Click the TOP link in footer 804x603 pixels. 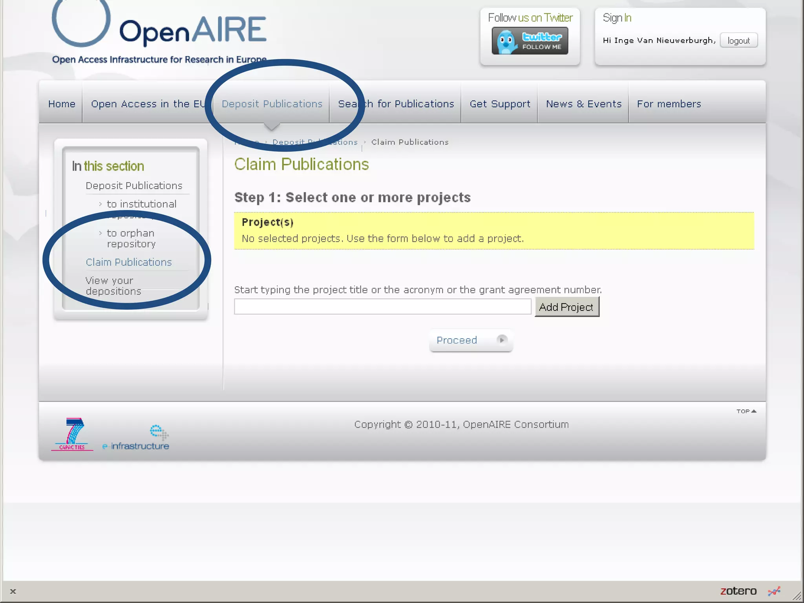746,411
